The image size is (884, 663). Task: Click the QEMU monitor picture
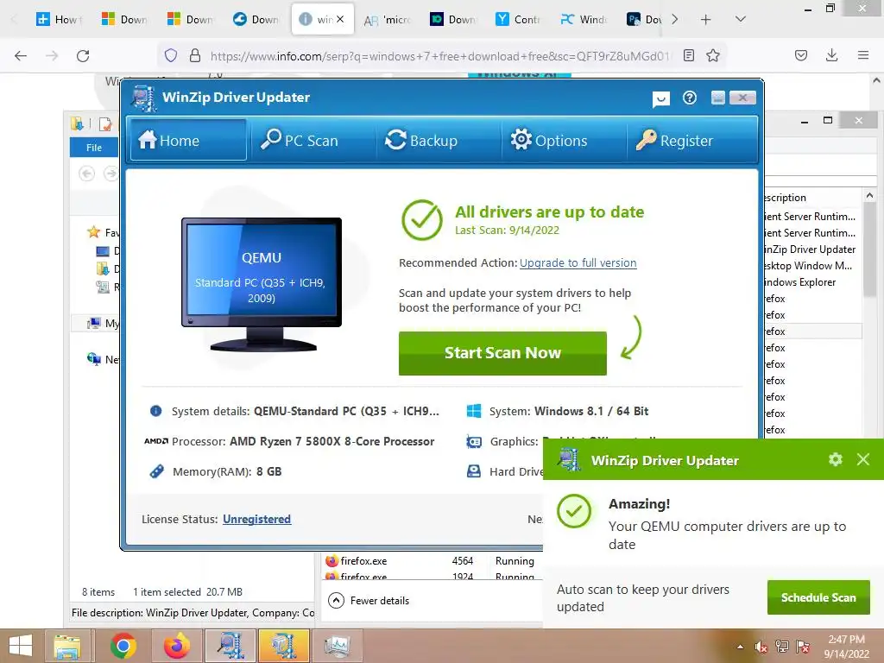[262, 284]
